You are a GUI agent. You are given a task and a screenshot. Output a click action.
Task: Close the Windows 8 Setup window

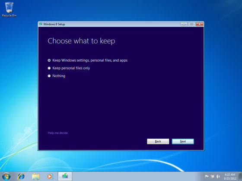point(200,24)
